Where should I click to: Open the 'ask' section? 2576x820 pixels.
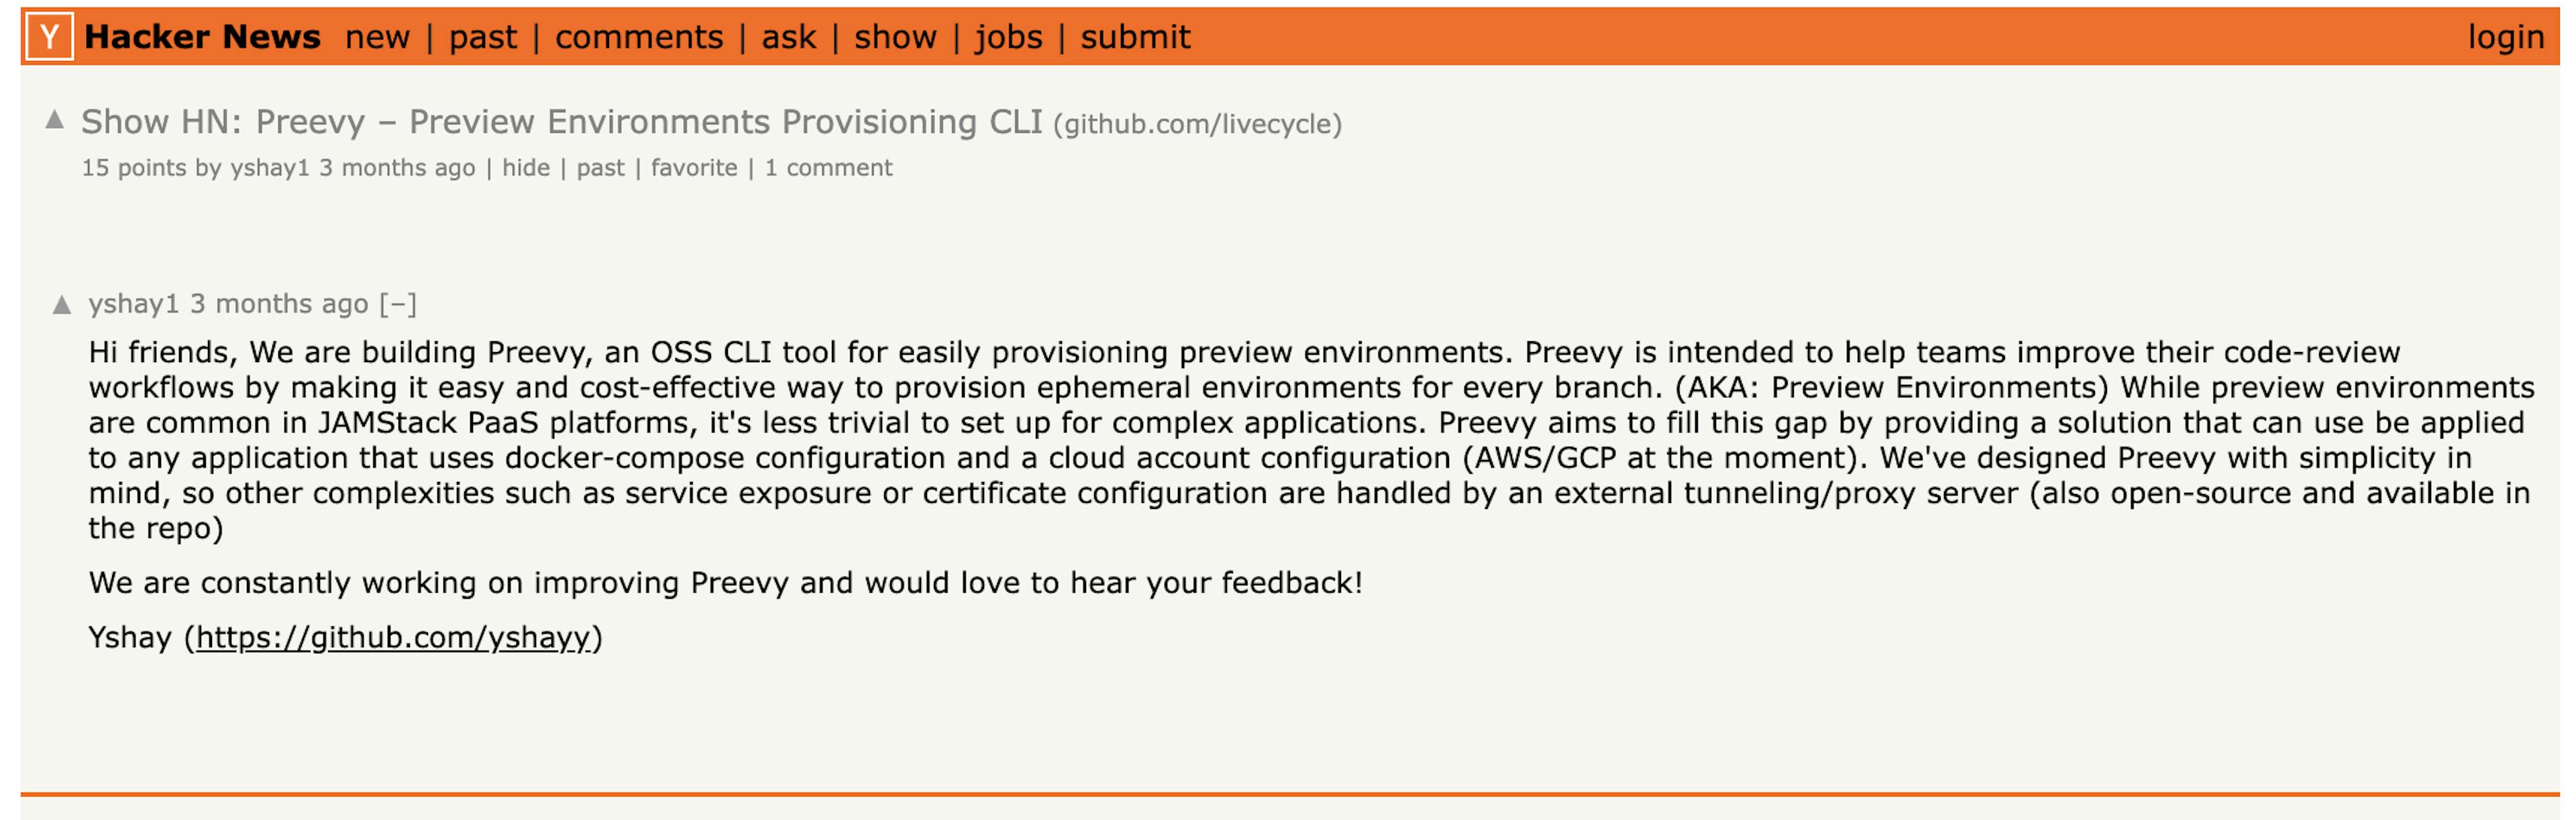[x=788, y=38]
